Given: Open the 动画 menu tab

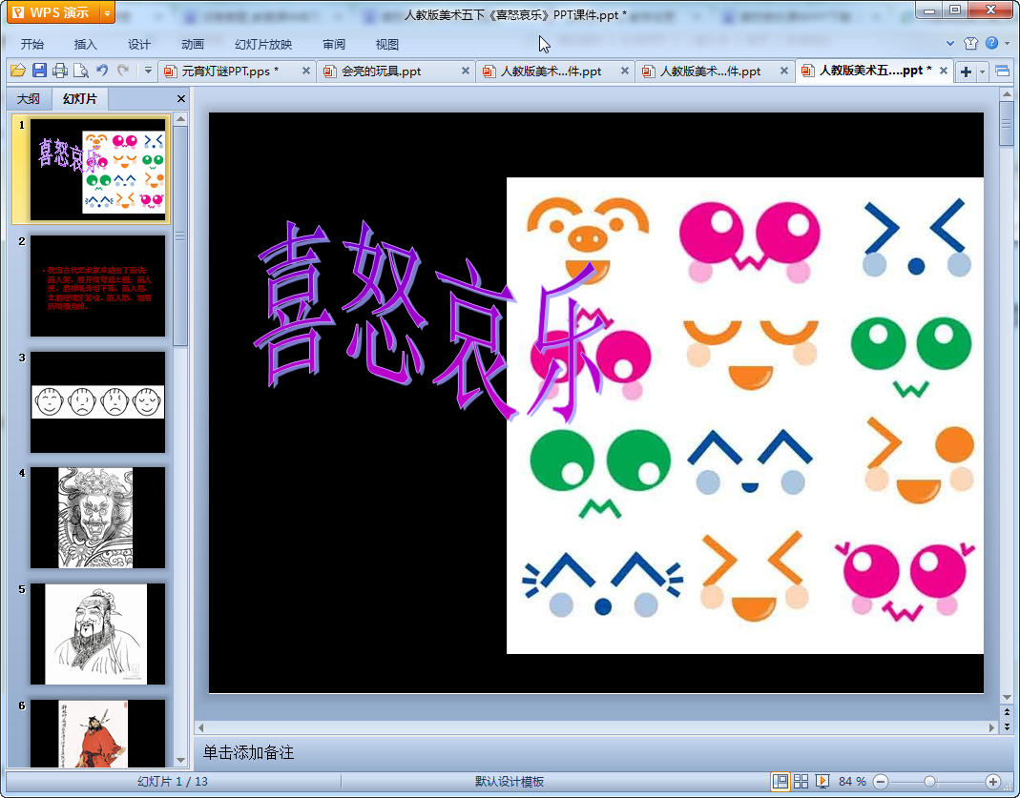Looking at the screenshot, I should (193, 44).
